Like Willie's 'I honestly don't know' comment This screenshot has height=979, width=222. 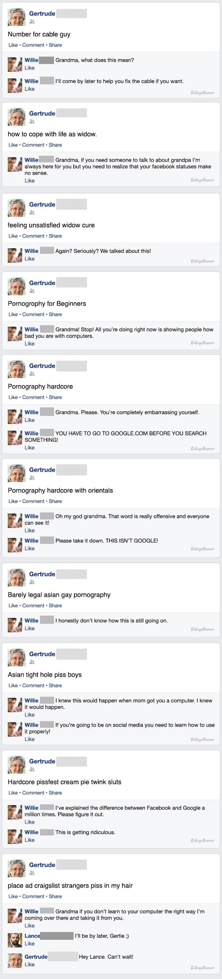(30, 629)
